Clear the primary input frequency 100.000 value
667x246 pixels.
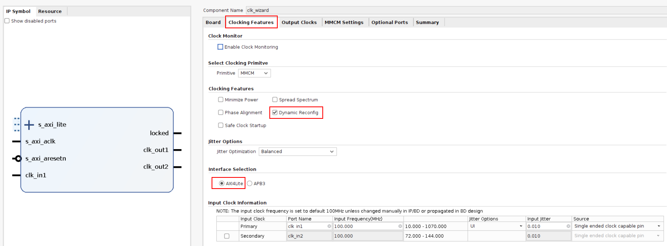coord(400,226)
